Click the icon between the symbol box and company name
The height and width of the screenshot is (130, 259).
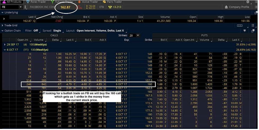pos(25,7)
